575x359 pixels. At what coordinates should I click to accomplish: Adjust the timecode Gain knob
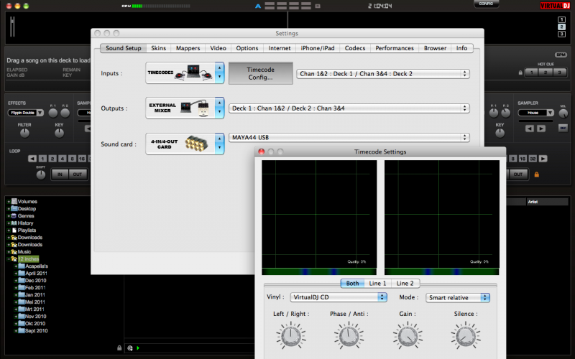pos(408,335)
